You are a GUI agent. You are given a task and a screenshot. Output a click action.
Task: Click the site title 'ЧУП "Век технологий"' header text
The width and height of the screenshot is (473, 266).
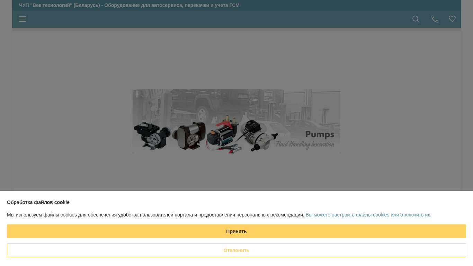point(129,5)
